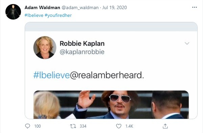Open the #Ibelieve hashtag in Waldman's tweet
The height and width of the screenshot is (133, 203).
(34, 16)
